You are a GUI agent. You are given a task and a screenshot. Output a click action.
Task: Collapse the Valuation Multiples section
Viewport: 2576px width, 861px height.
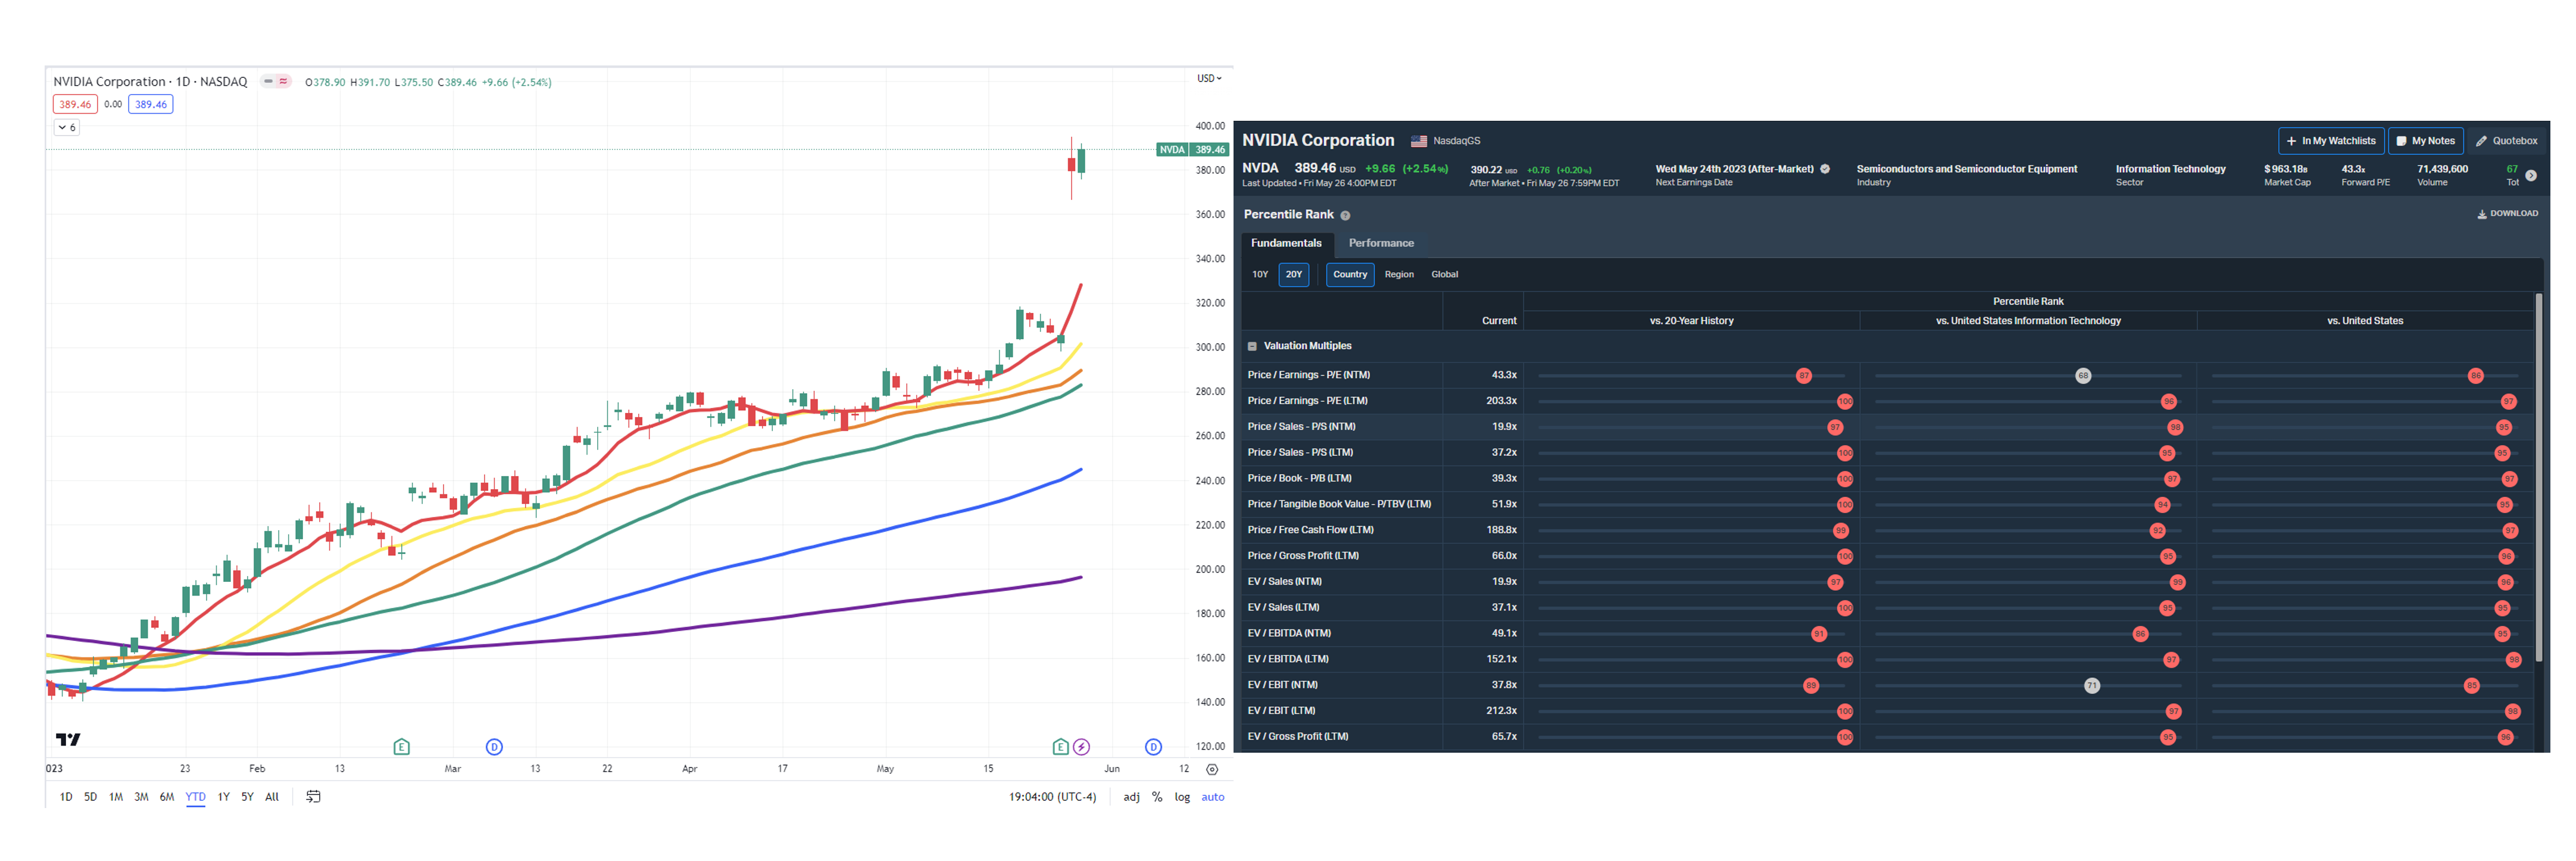click(1252, 346)
